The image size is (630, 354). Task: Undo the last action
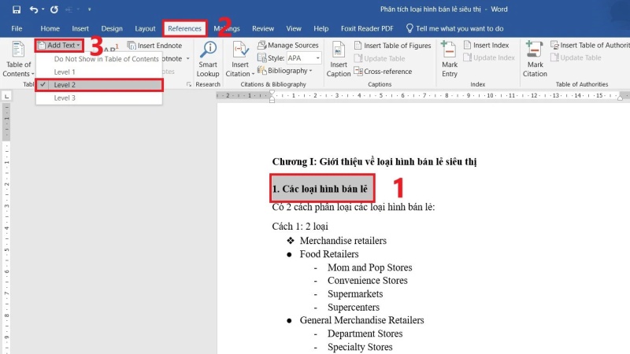pos(34,9)
